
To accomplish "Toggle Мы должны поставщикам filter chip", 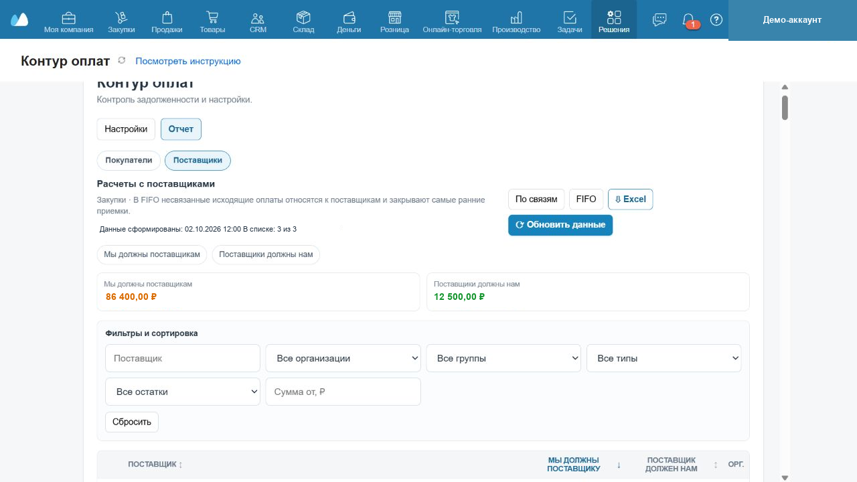I will (x=152, y=254).
